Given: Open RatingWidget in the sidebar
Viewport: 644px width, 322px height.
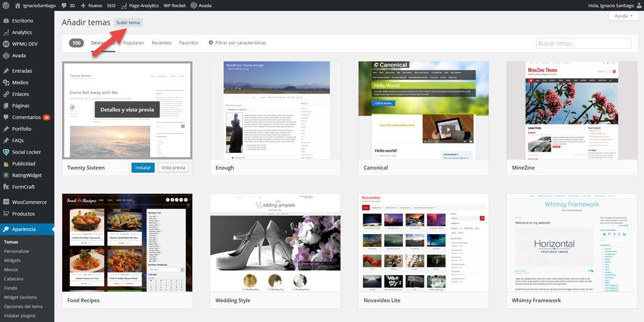Looking at the screenshot, I should click(27, 175).
